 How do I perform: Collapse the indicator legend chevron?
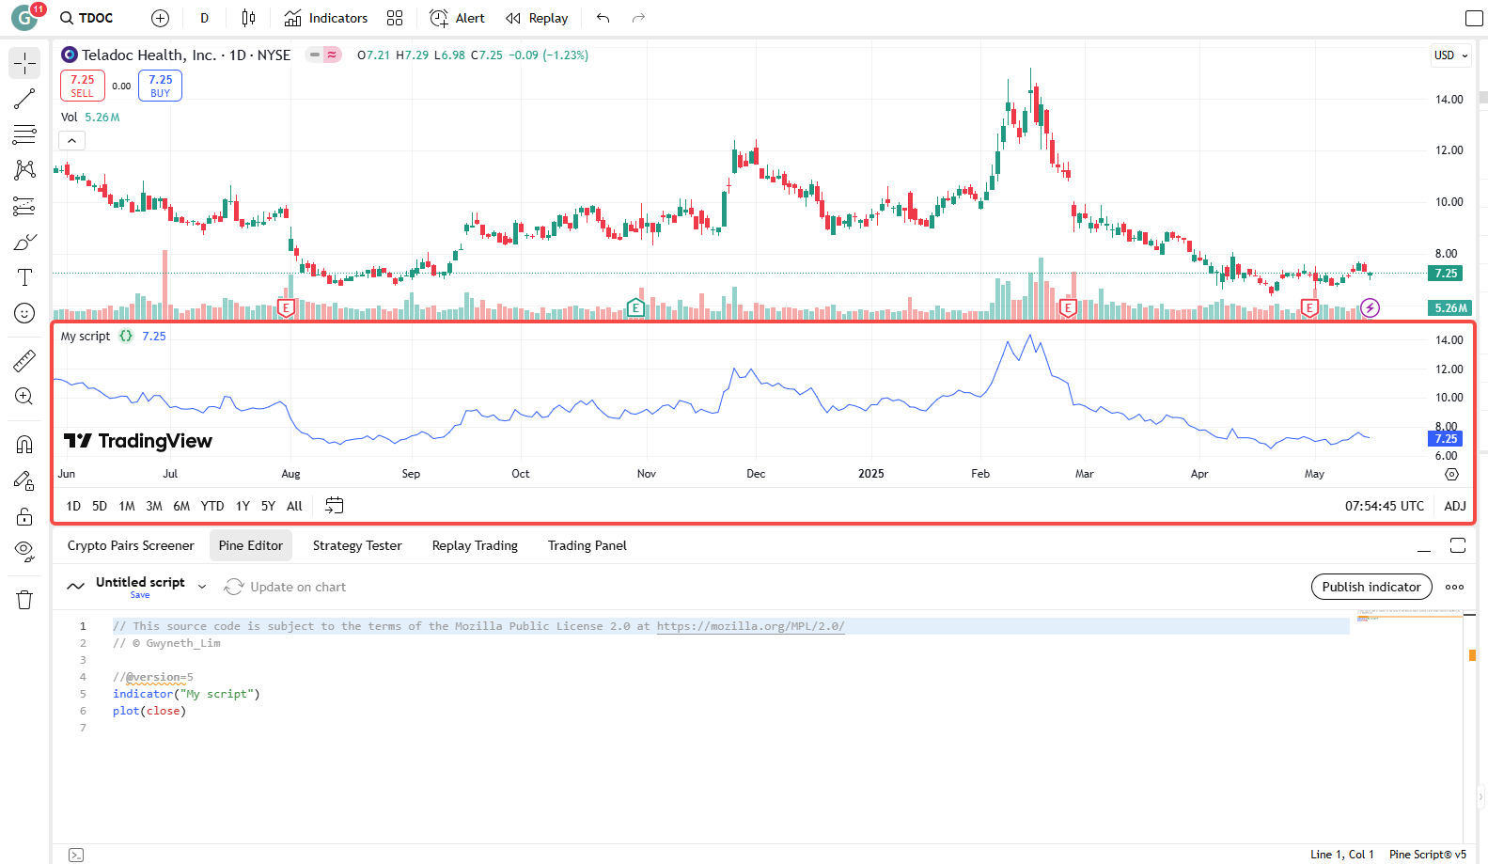(x=72, y=141)
